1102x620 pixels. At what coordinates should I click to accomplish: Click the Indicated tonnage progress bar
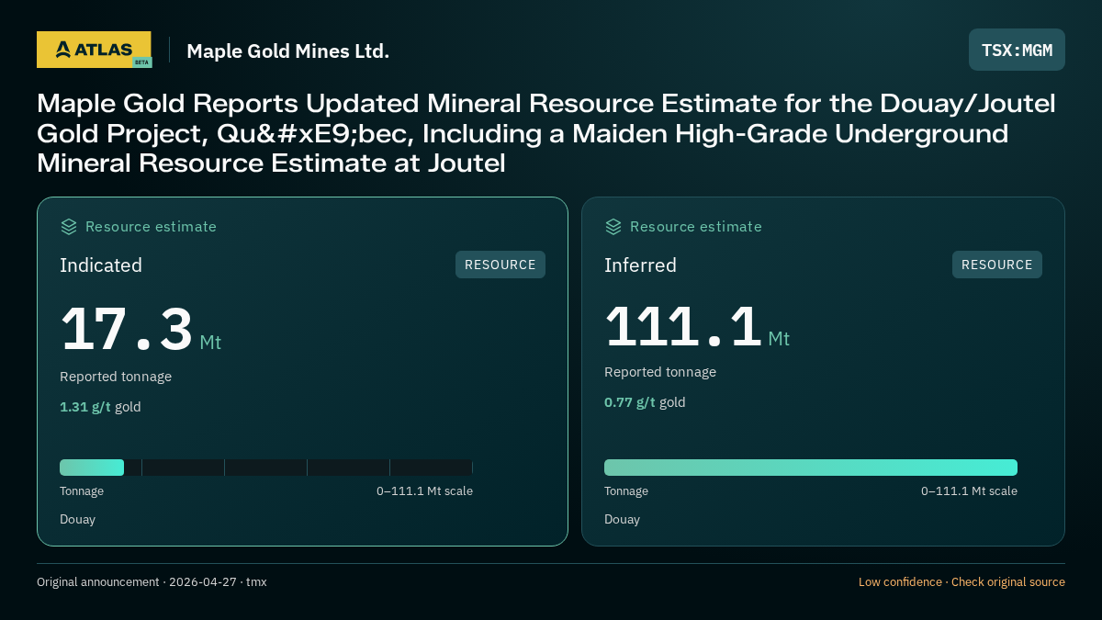coord(266,468)
